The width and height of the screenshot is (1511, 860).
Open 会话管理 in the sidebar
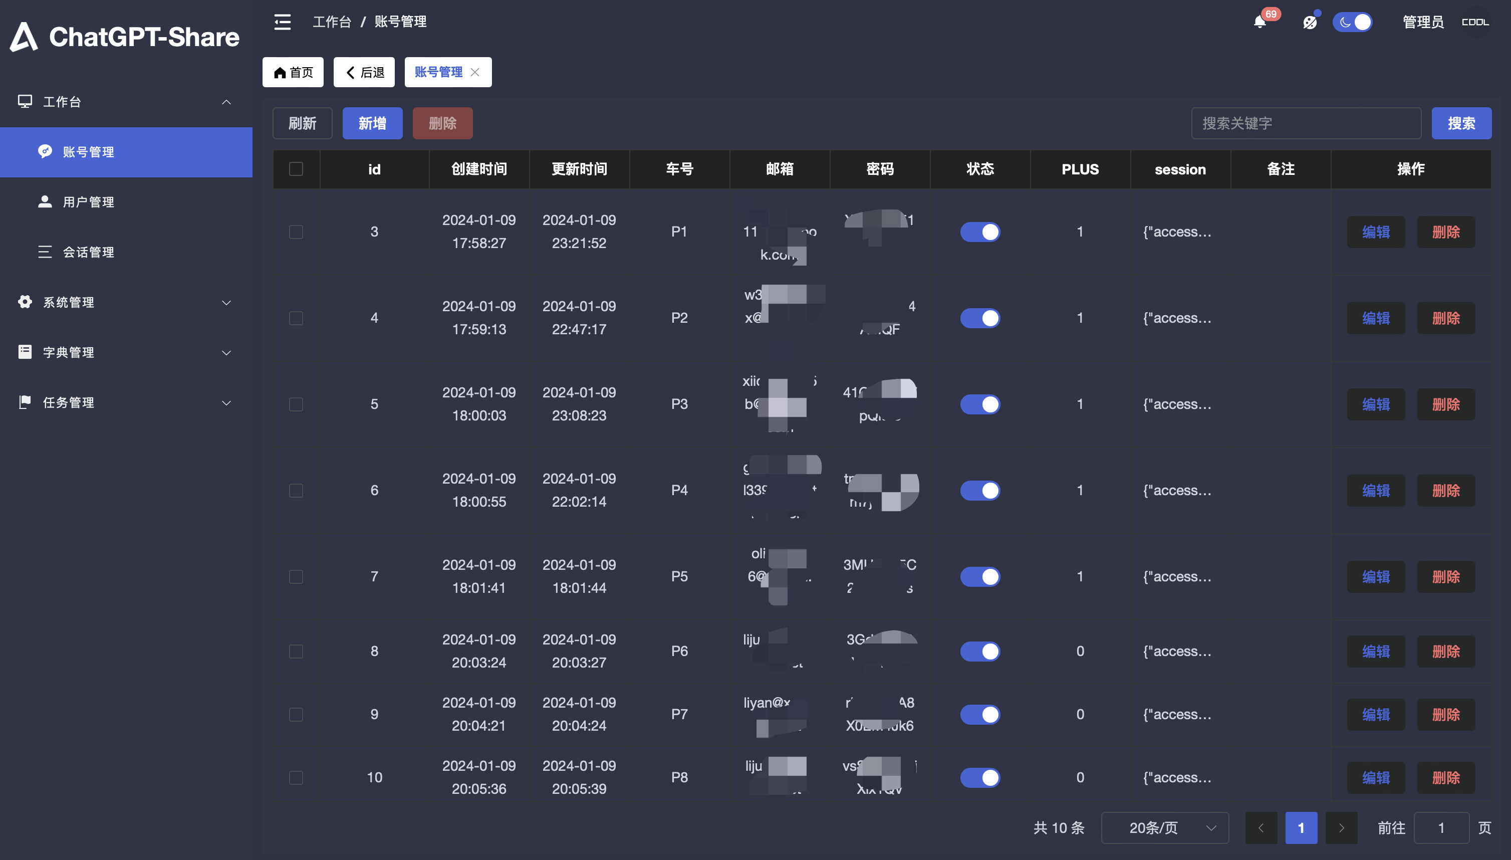[x=89, y=252]
